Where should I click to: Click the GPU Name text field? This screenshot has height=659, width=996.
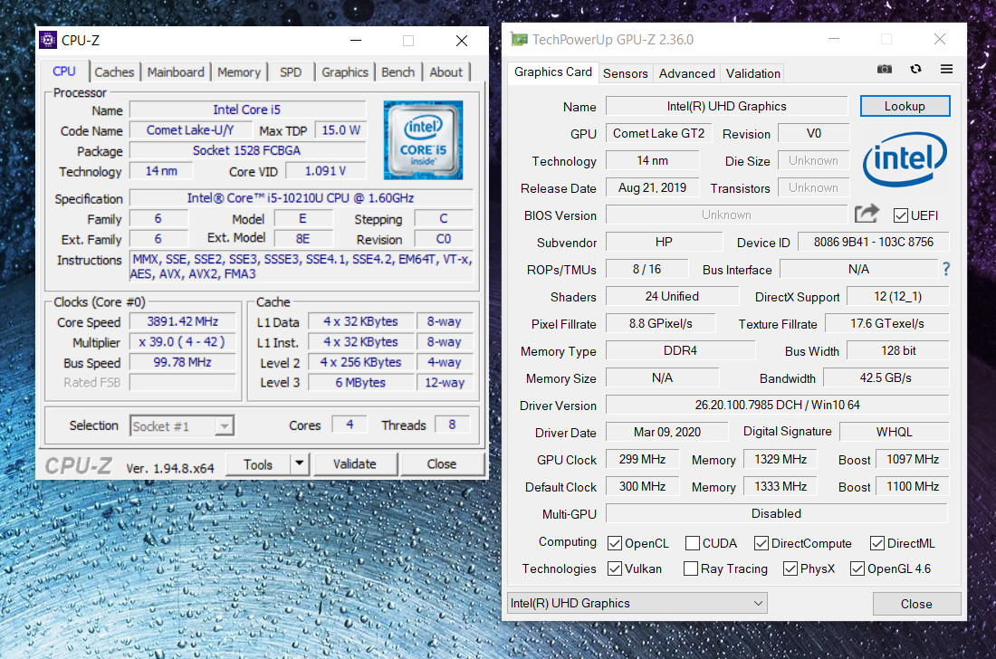(726, 106)
